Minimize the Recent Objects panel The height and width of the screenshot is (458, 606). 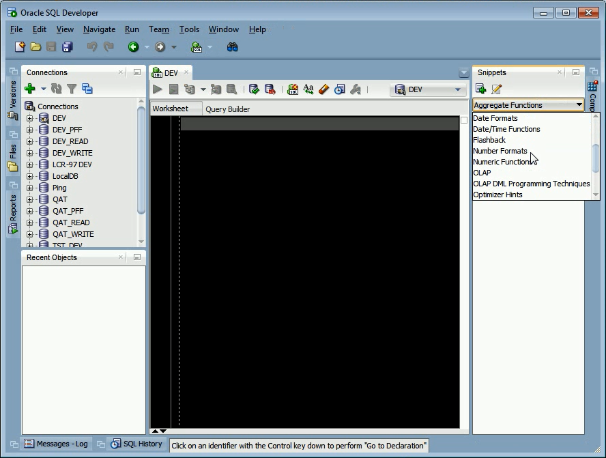coord(136,257)
